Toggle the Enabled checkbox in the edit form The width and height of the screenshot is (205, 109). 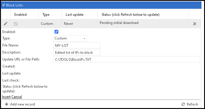[x=57, y=32]
